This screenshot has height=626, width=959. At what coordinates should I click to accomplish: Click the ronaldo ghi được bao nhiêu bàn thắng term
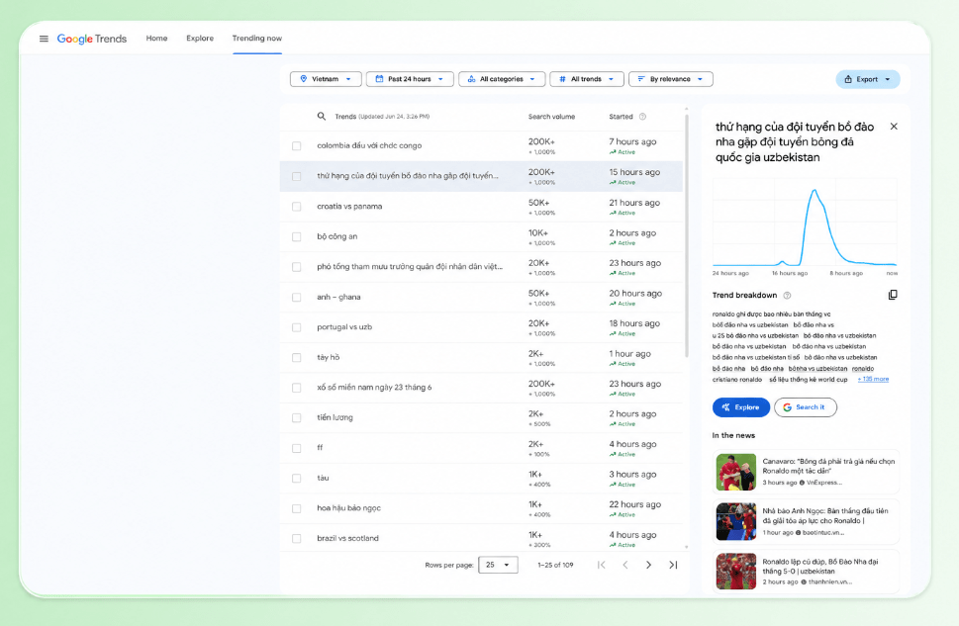click(x=771, y=314)
